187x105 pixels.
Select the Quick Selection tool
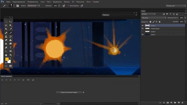(11, 25)
